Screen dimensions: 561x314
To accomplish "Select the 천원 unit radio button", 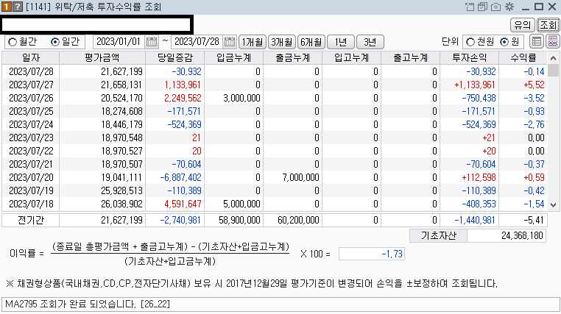I will point(470,42).
